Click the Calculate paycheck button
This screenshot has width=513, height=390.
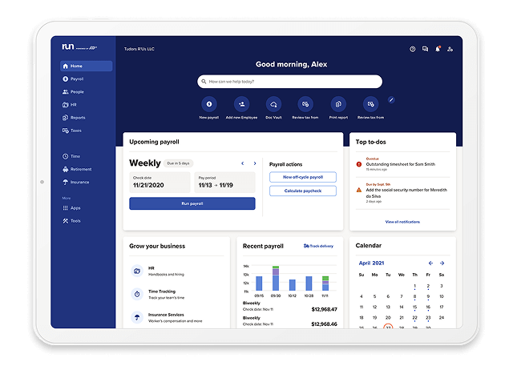pyautogui.click(x=303, y=191)
